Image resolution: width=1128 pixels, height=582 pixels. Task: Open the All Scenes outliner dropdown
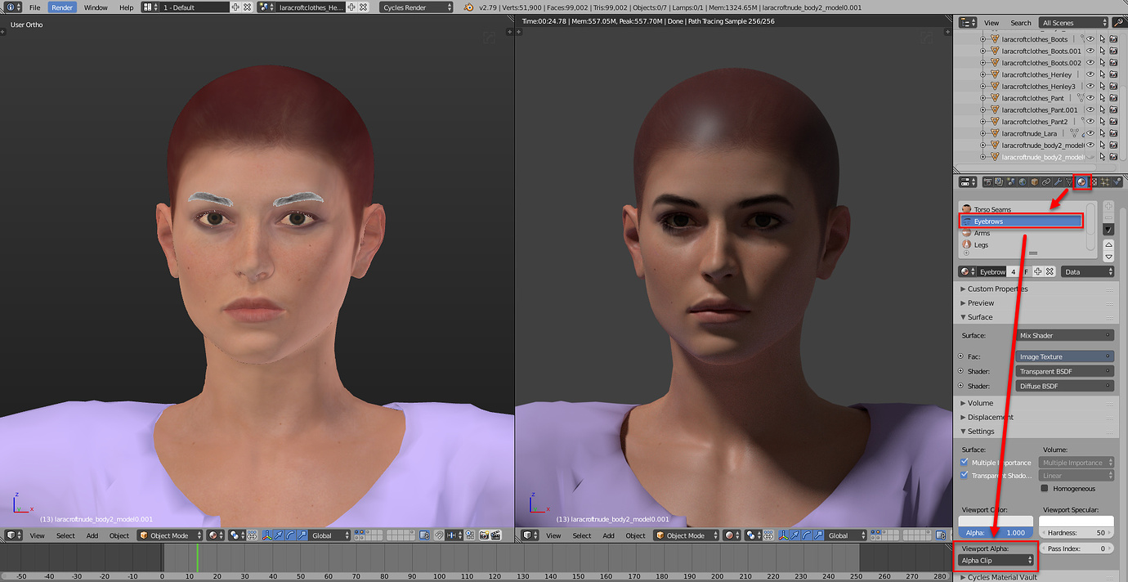[1073, 22]
